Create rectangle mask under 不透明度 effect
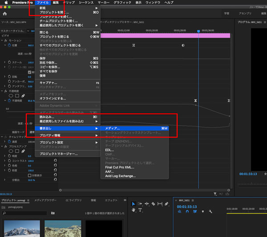 coord(17,96)
